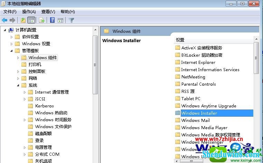Click folder icon beside Tablet PC
This screenshot has height=163, width=263.
[x=177, y=98]
